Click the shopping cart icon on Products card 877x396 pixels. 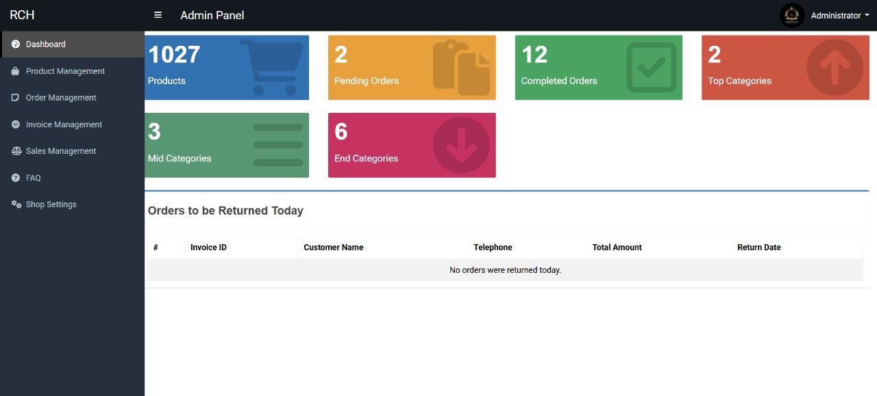pos(271,67)
